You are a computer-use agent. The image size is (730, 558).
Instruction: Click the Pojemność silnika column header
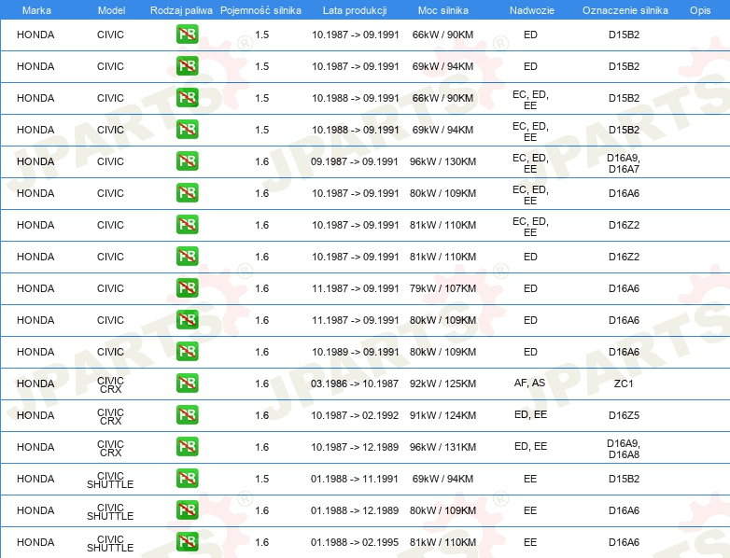click(260, 10)
